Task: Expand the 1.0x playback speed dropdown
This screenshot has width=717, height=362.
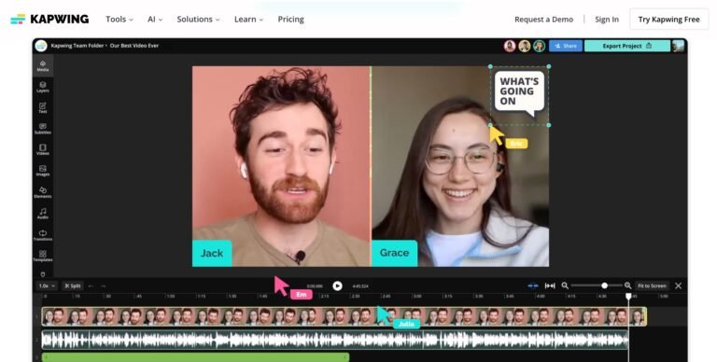Action: [x=47, y=285]
